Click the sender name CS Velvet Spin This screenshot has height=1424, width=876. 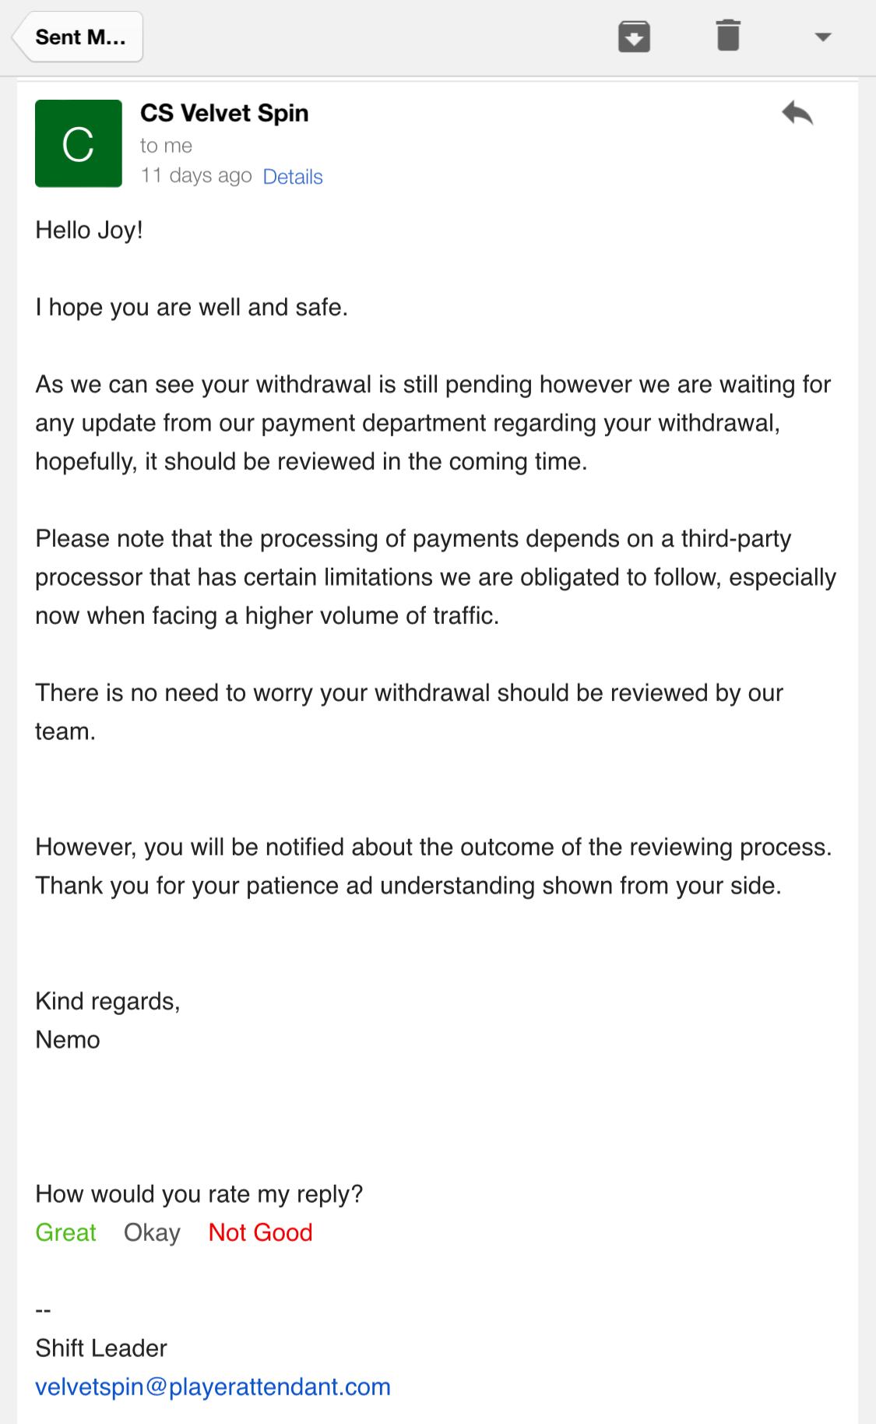point(224,113)
